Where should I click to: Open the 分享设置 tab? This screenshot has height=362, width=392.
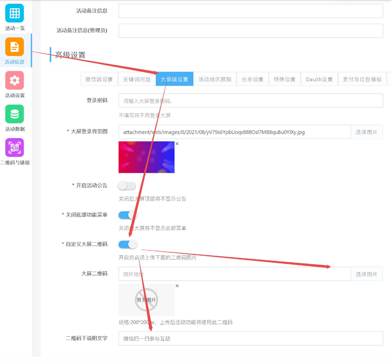point(252,79)
